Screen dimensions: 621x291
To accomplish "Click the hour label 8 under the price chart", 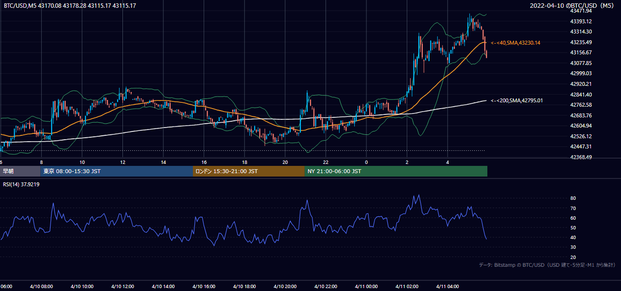I will 41,162.
